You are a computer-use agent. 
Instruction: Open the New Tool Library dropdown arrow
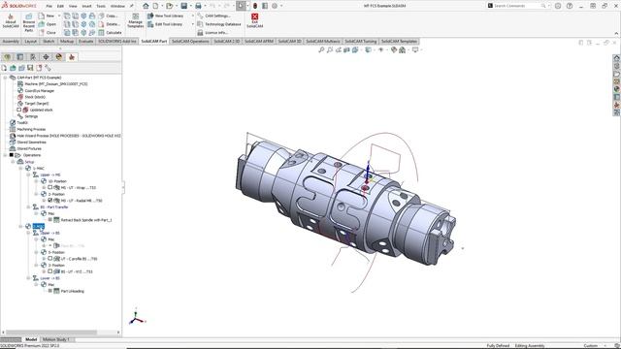pyautogui.click(x=193, y=16)
